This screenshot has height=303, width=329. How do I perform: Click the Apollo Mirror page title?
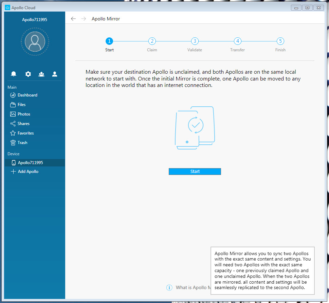tap(106, 19)
